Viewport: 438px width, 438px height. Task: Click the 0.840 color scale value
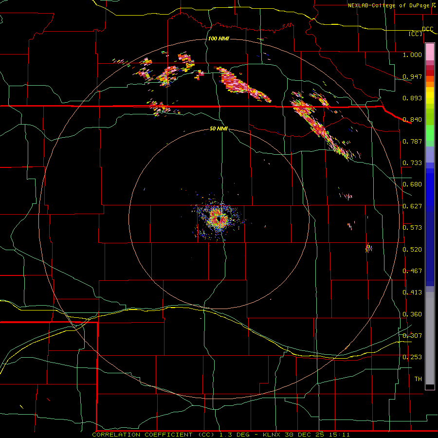pos(412,120)
